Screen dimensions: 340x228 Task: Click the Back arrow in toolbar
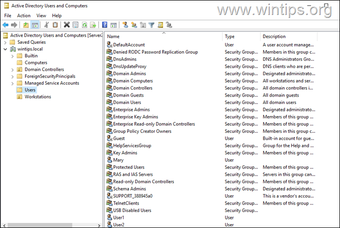[5, 24]
